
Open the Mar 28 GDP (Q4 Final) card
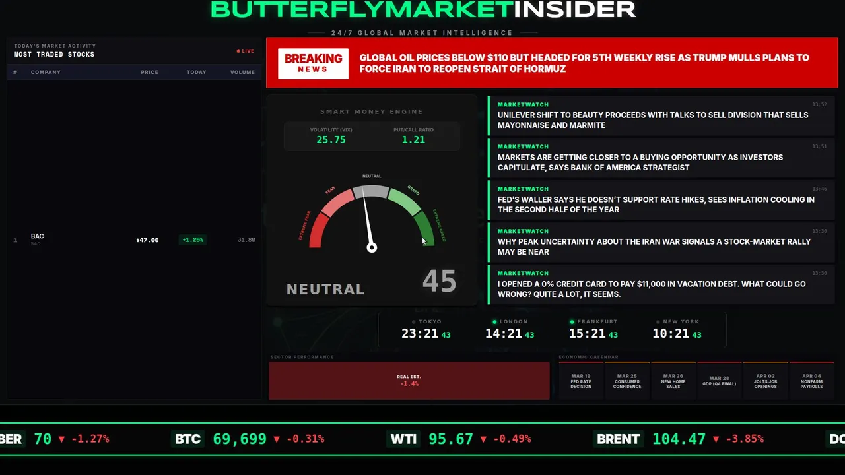719,381
